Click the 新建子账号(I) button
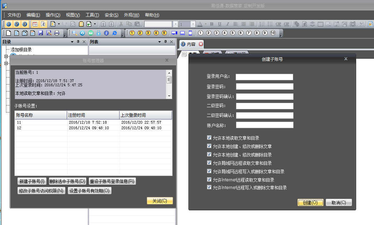This screenshot has width=374, height=225. click(32, 181)
